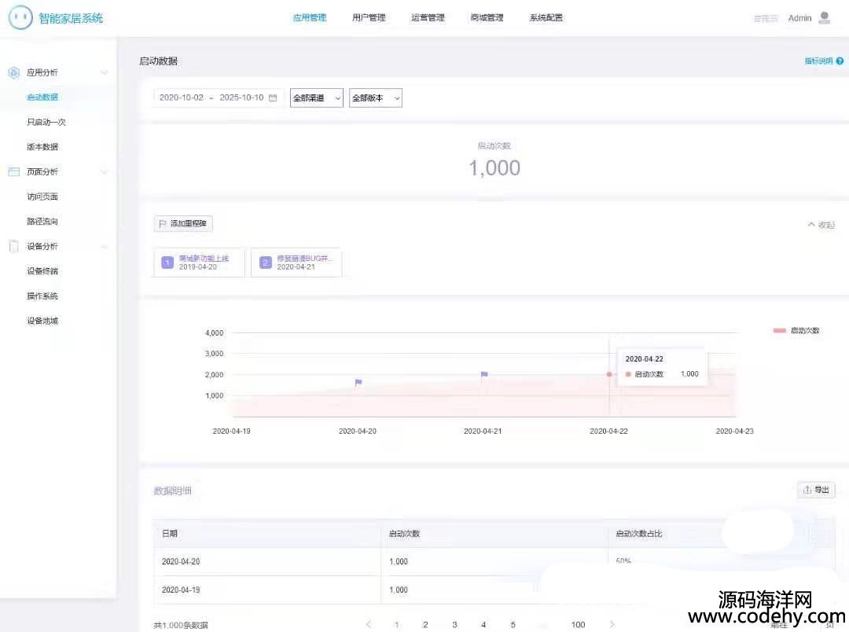Screen dimensions: 849x632
Task: Click the flag marker at 2020-04-21
Action: coord(484,374)
